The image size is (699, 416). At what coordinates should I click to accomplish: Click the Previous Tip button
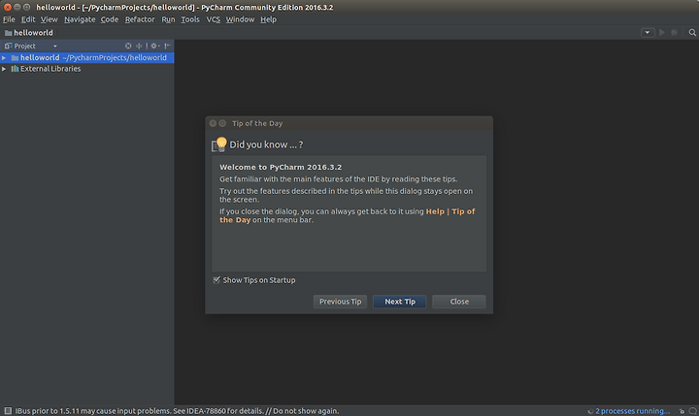[340, 302]
